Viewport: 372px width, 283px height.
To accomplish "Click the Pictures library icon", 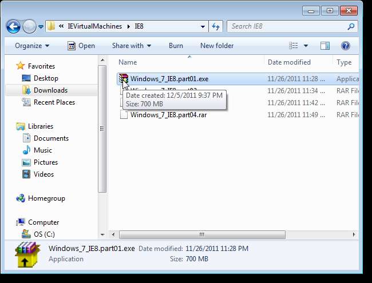I will pos(26,162).
